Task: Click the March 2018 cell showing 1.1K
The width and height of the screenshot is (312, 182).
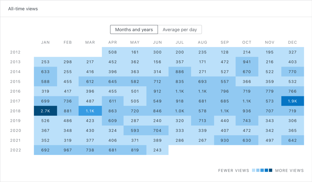Action: coord(90,111)
